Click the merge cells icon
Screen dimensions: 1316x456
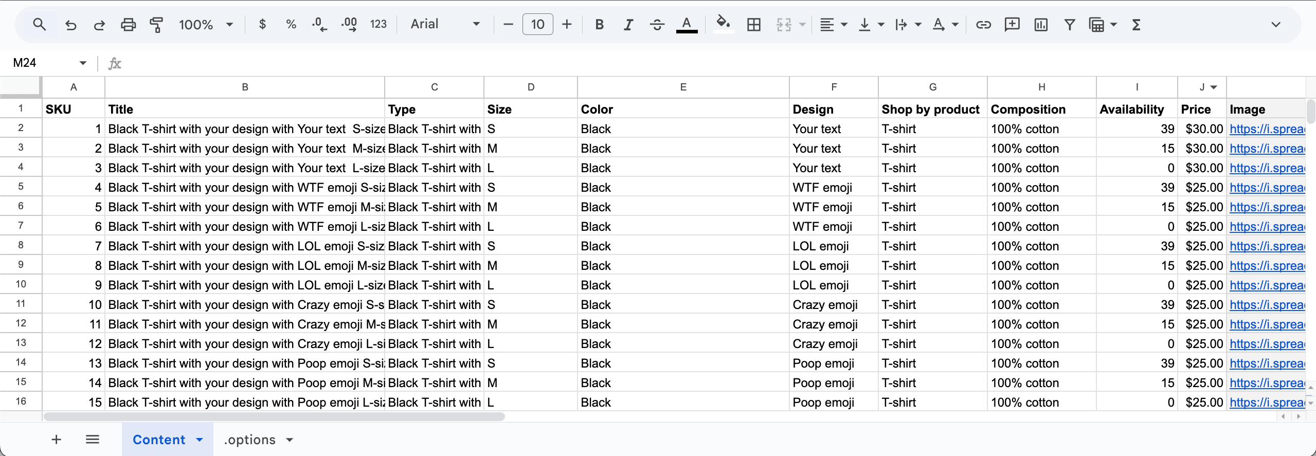coord(784,24)
